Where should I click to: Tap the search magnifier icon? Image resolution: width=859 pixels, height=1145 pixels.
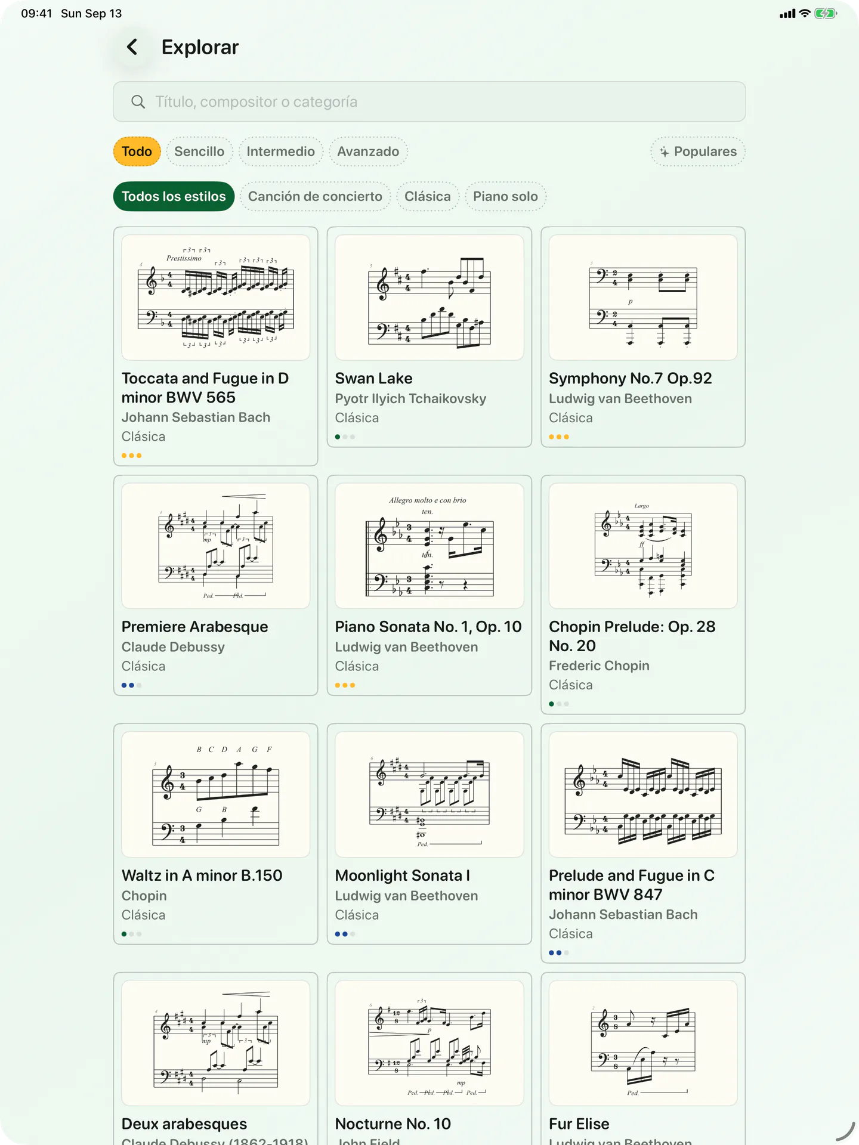tap(138, 102)
